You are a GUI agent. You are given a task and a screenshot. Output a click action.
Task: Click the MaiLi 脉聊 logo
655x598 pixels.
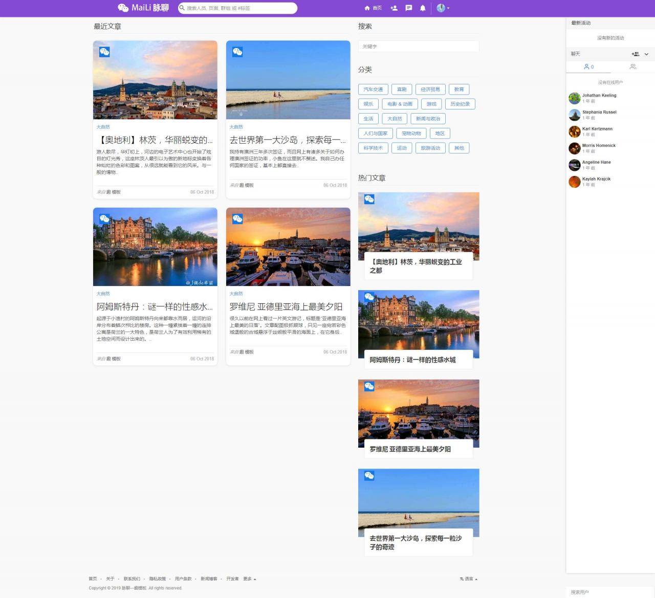143,8
